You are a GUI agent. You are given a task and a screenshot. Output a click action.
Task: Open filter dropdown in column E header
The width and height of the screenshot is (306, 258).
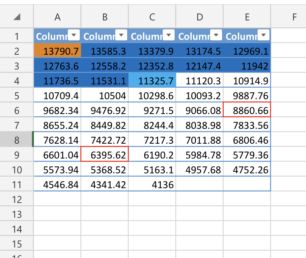264,35
